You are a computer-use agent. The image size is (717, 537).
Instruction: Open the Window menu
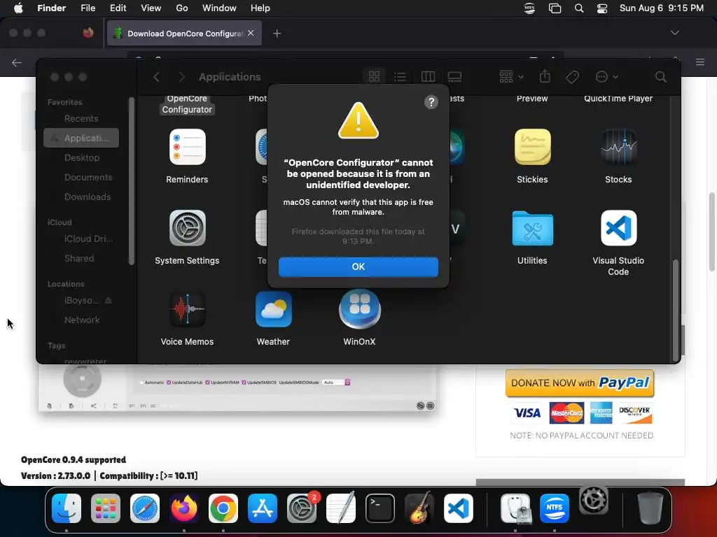pyautogui.click(x=219, y=8)
